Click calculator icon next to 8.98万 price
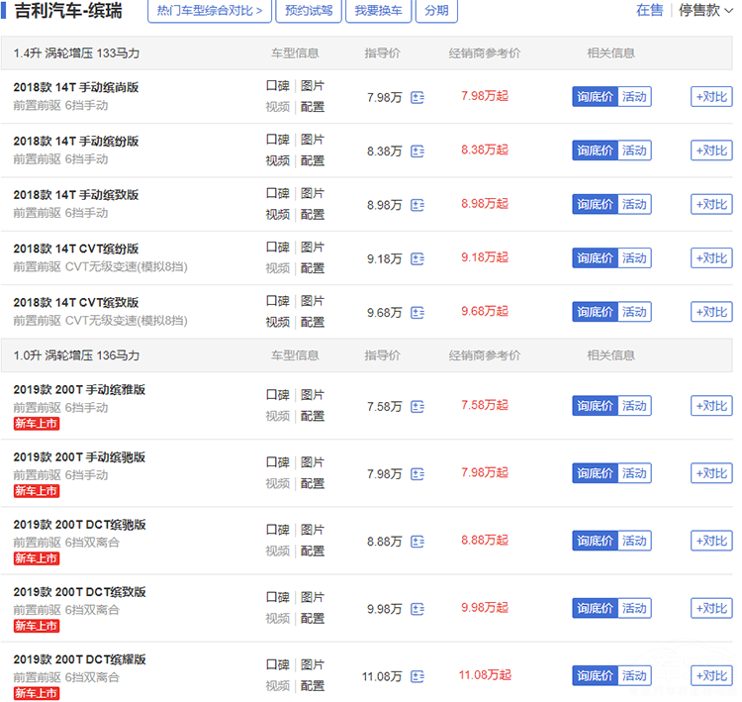 click(417, 205)
